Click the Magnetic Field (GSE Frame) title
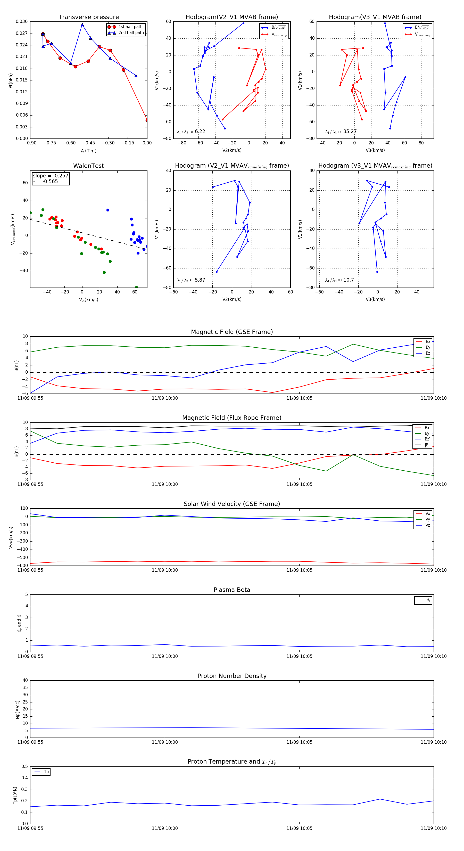This screenshot has width=464, height=851. [232, 332]
